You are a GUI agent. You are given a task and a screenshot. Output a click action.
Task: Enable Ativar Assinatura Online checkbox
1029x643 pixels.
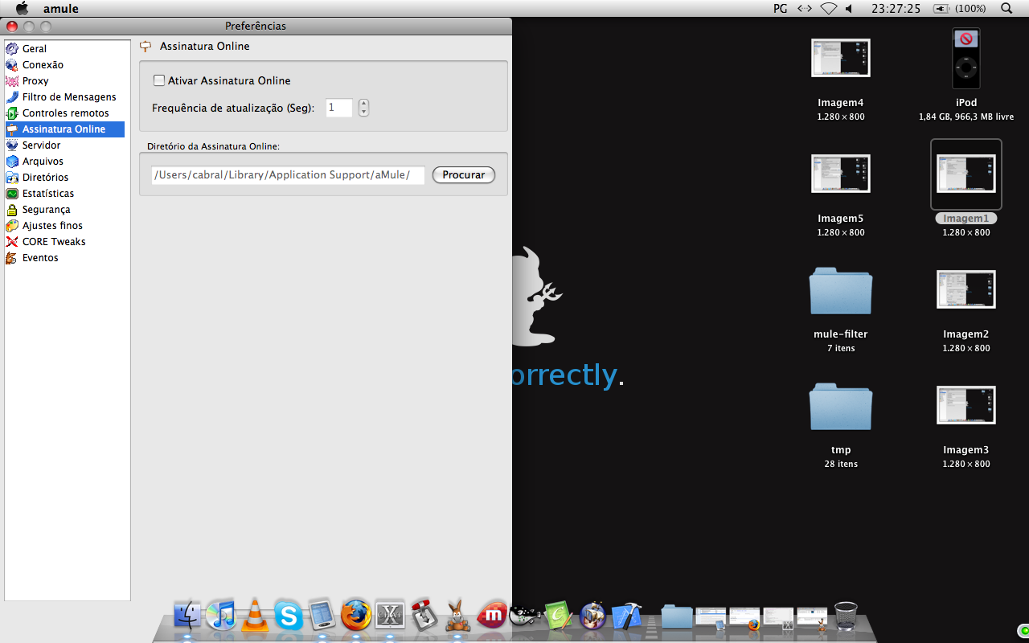(159, 80)
